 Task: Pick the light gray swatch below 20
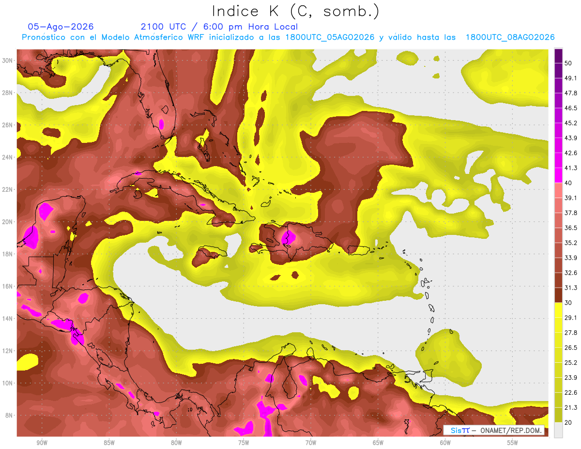pos(558,430)
